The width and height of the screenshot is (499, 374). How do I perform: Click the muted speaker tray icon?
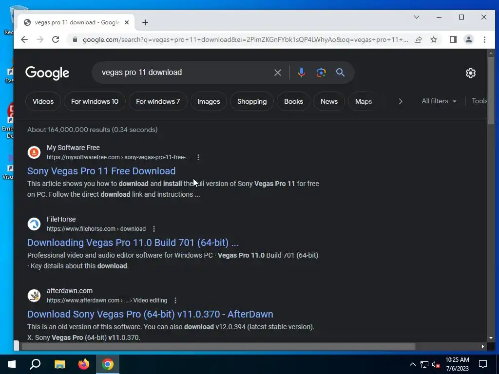tap(436, 364)
